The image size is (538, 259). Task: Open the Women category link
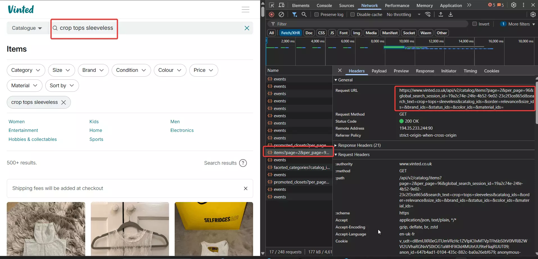pos(17,121)
